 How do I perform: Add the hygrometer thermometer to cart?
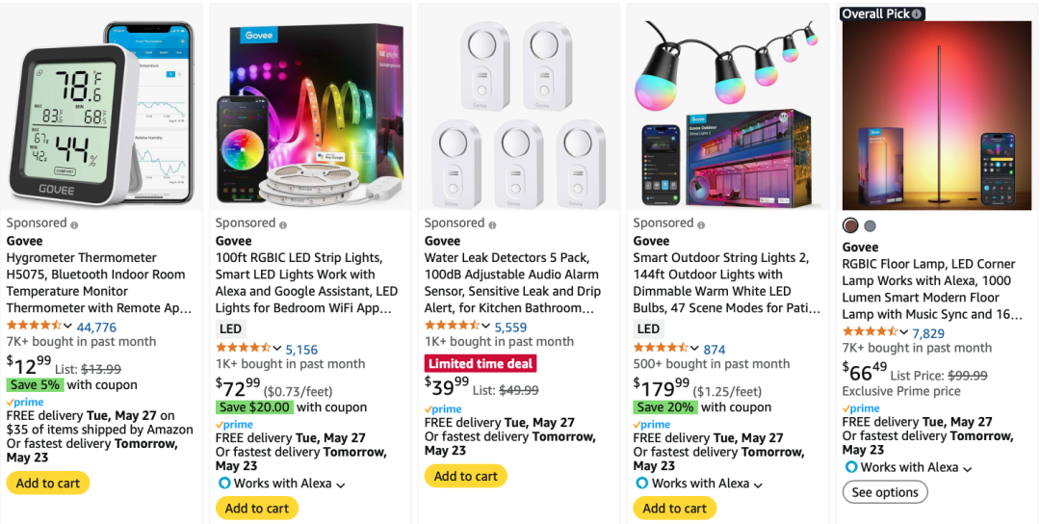point(48,484)
